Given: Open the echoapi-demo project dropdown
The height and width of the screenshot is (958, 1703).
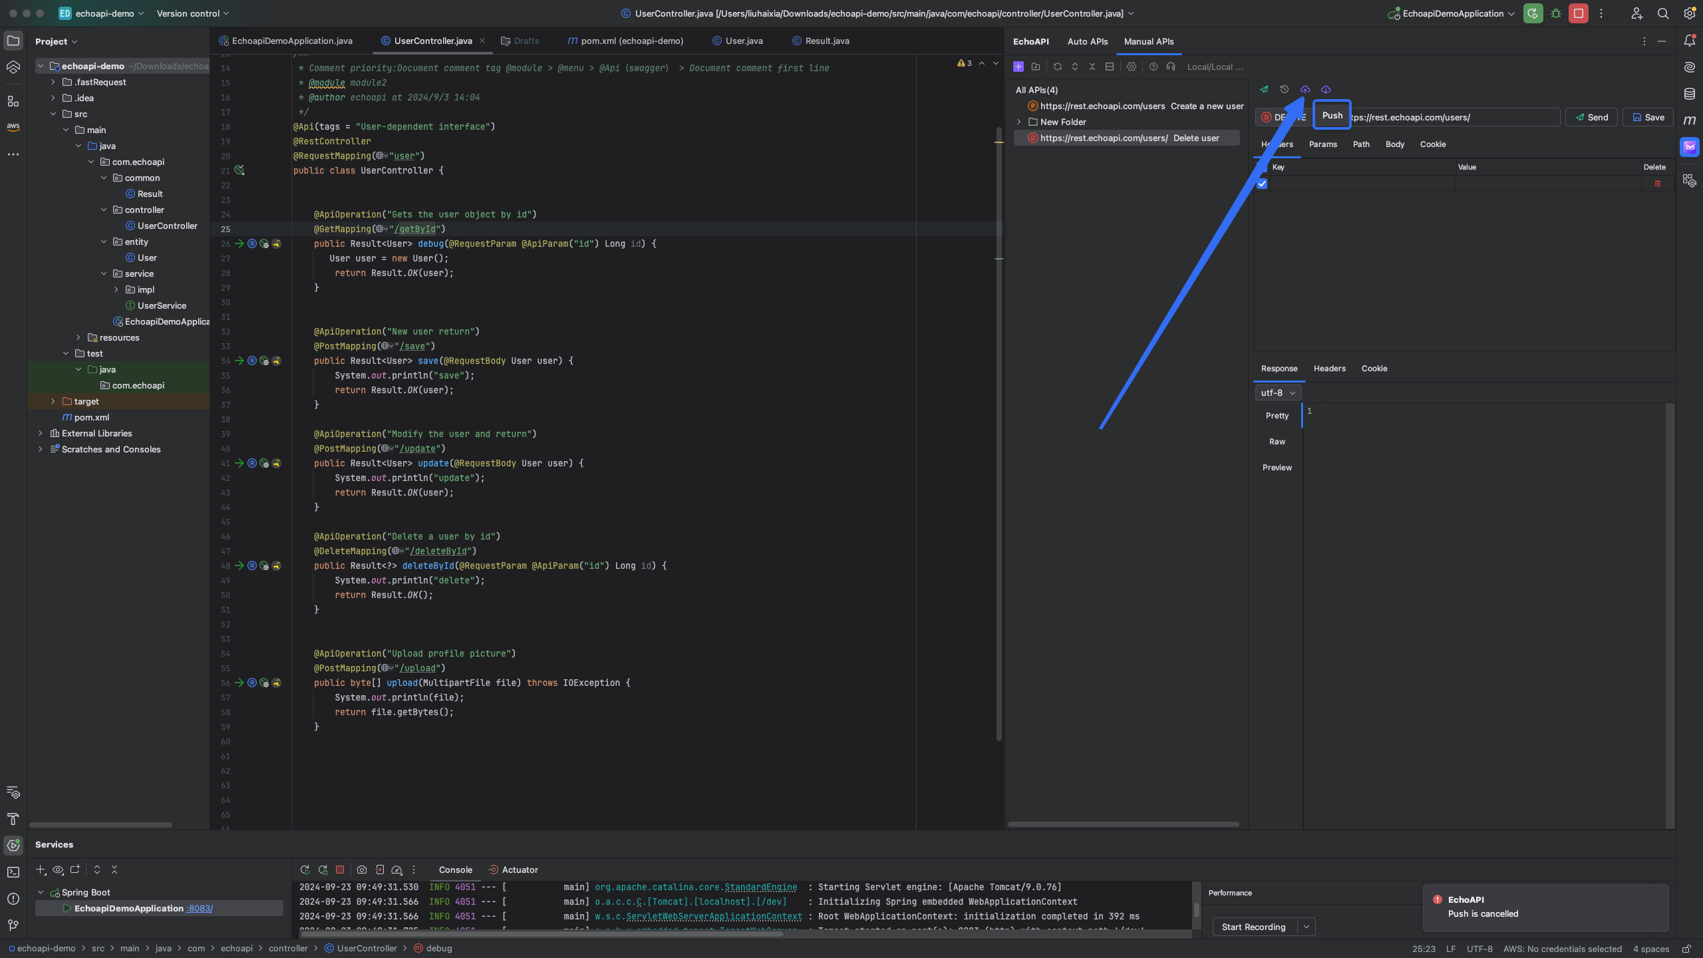Looking at the screenshot, I should click(102, 13).
